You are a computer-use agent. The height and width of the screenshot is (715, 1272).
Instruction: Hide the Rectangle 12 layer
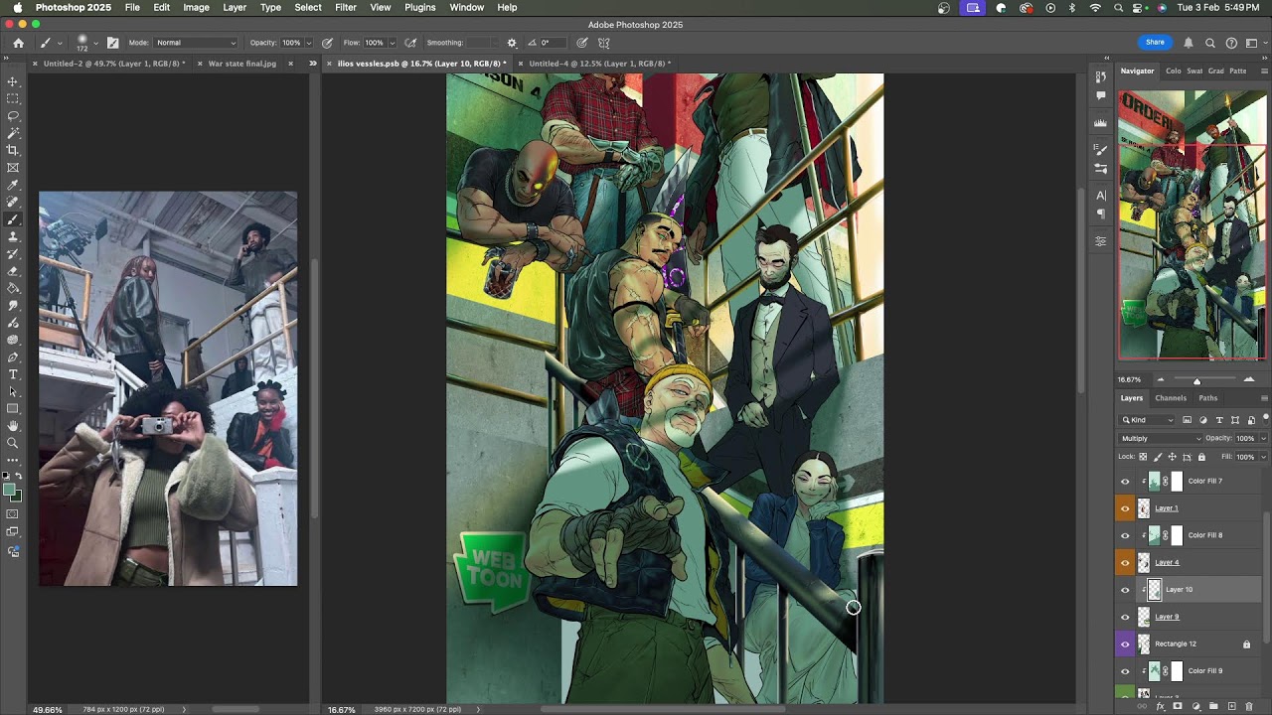[x=1125, y=643]
